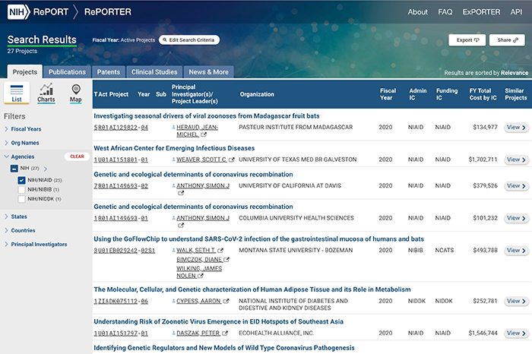Screen dimensions: 532x354
Task: Click the Share button
Action: (x=507, y=40)
